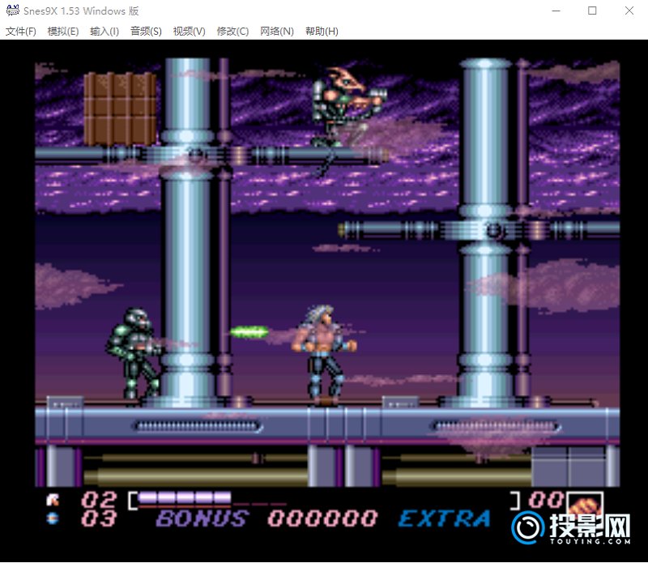This screenshot has height=563, width=648.
Task: Open the 修改(C) Cheat menu
Action: [232, 32]
